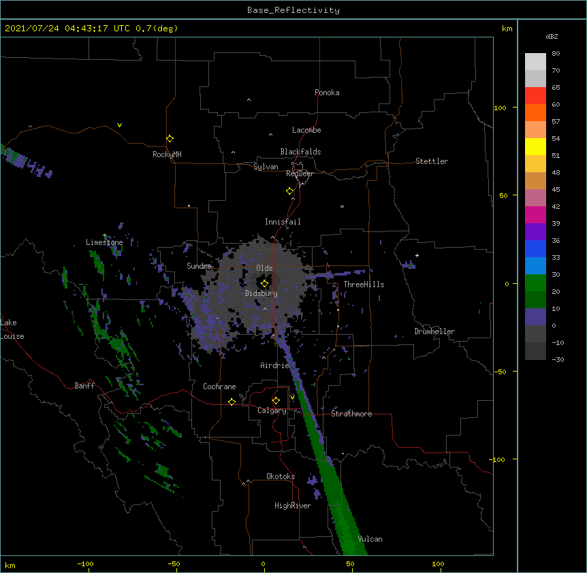Viewport: 587px width, 573px height.
Task: Click the Stettler city label
Action: (432, 161)
